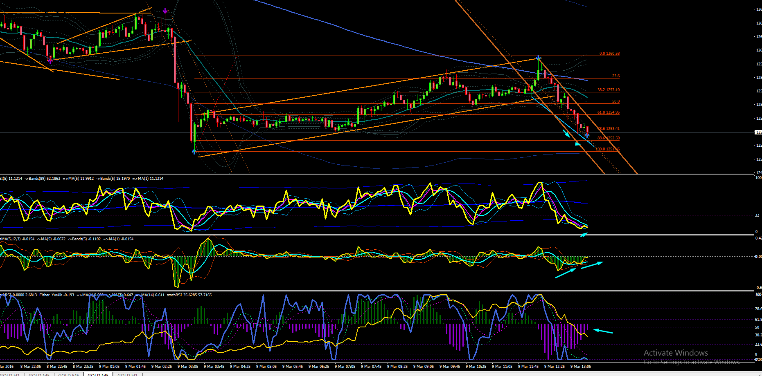Select the blue up-arrow marker at 03:05 low

[194, 152]
